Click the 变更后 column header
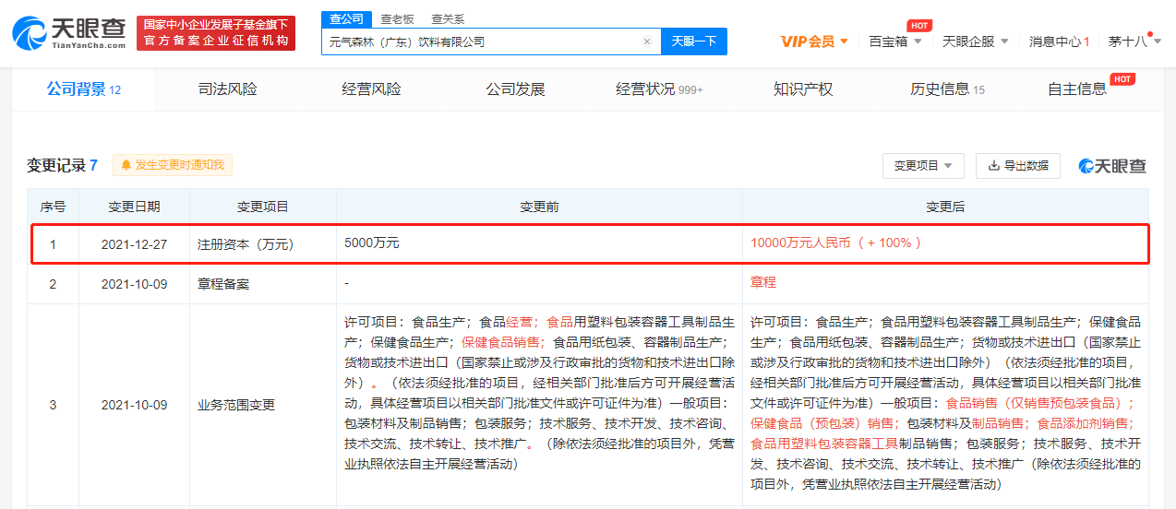 click(x=945, y=207)
